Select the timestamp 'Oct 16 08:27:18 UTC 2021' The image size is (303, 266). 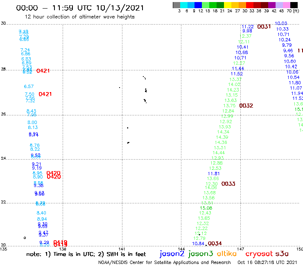[x=267, y=262]
